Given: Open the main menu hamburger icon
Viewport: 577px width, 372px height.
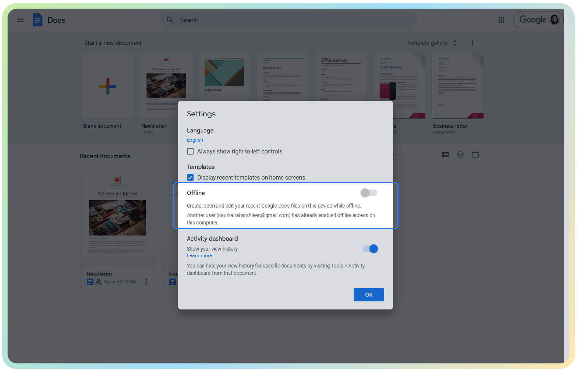Looking at the screenshot, I should click(x=20, y=20).
